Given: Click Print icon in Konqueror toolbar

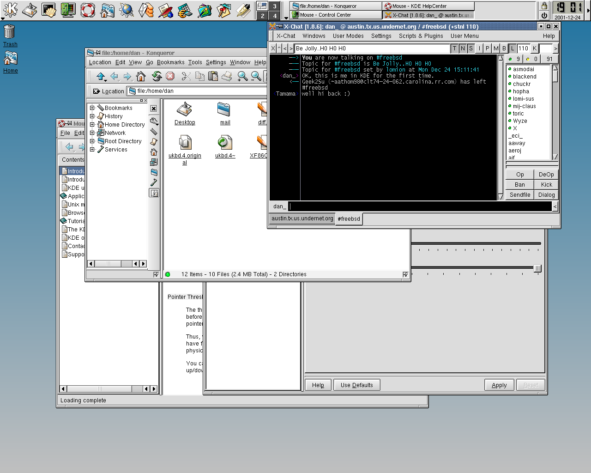Looking at the screenshot, I should (227, 76).
